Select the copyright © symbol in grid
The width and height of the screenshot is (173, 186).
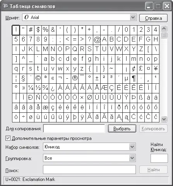tap(38, 79)
